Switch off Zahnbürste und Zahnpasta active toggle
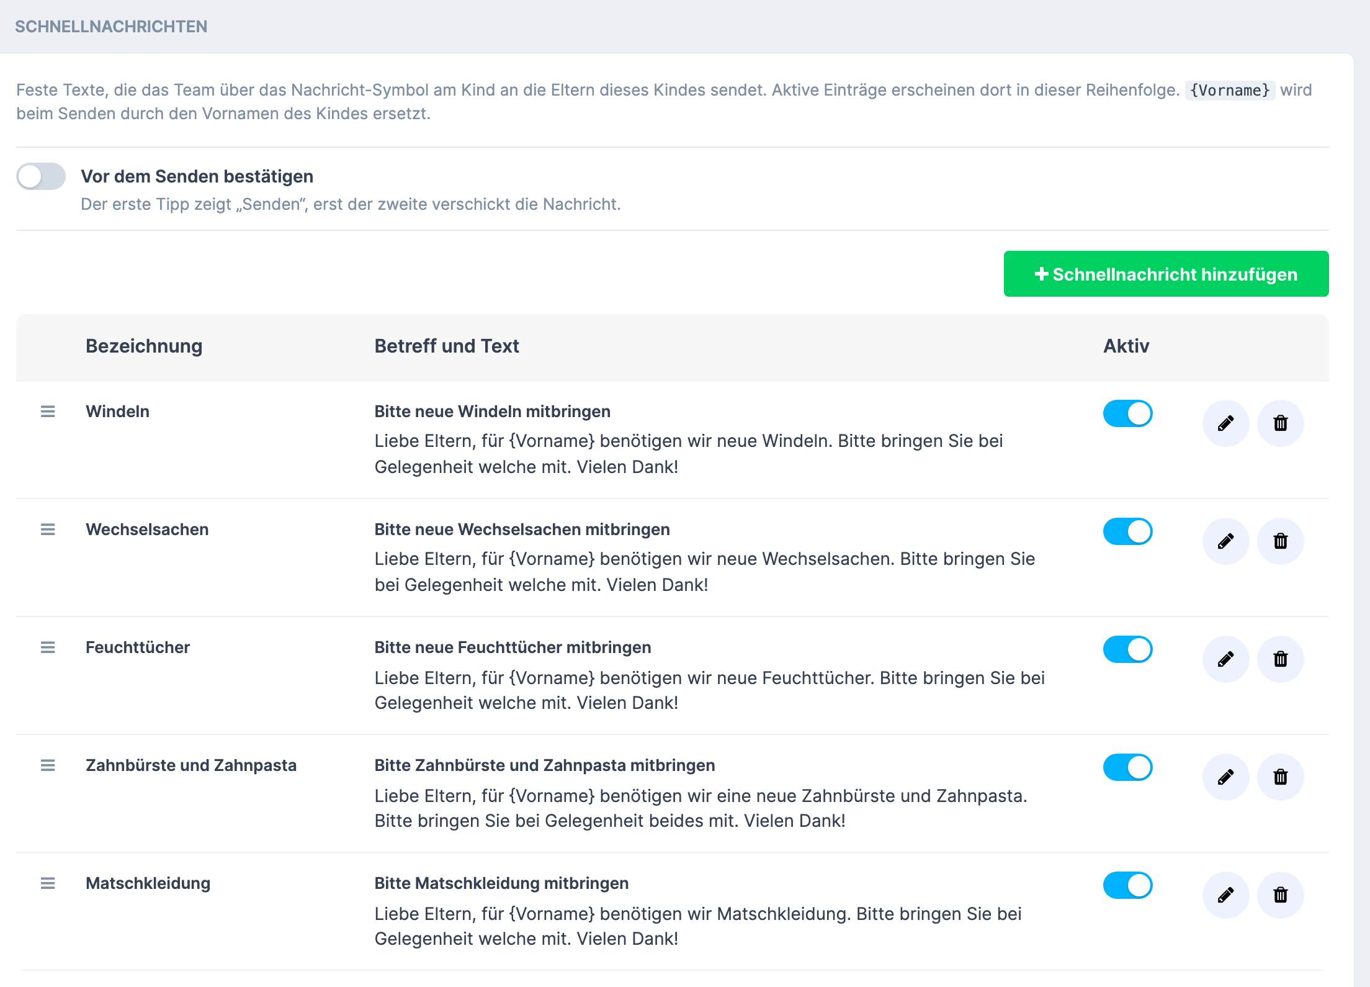 coord(1127,767)
